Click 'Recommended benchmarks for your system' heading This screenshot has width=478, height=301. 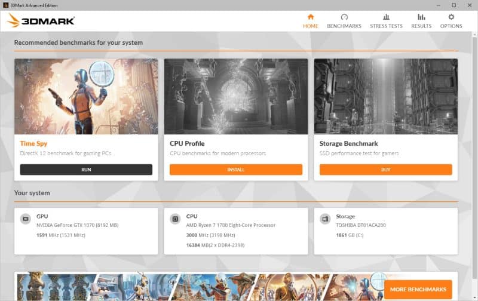78,42
